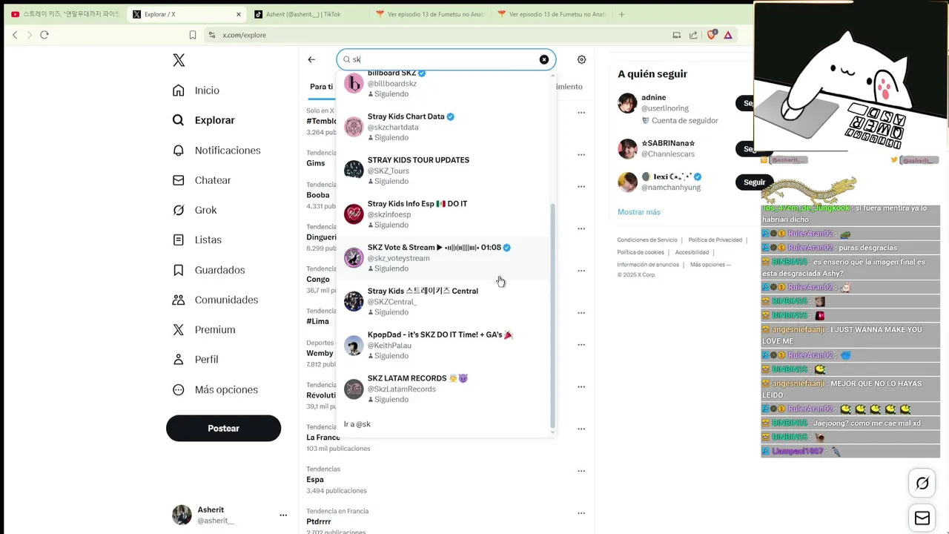Viewport: 949px width, 534px height.
Task: Open La France trending topic
Action: [323, 438]
